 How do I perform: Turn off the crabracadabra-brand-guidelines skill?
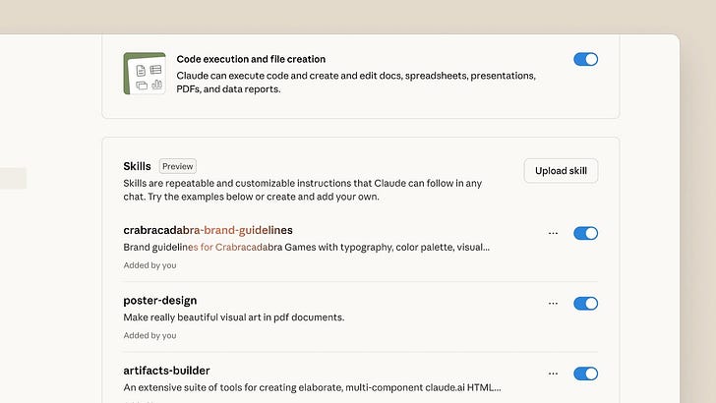585,233
